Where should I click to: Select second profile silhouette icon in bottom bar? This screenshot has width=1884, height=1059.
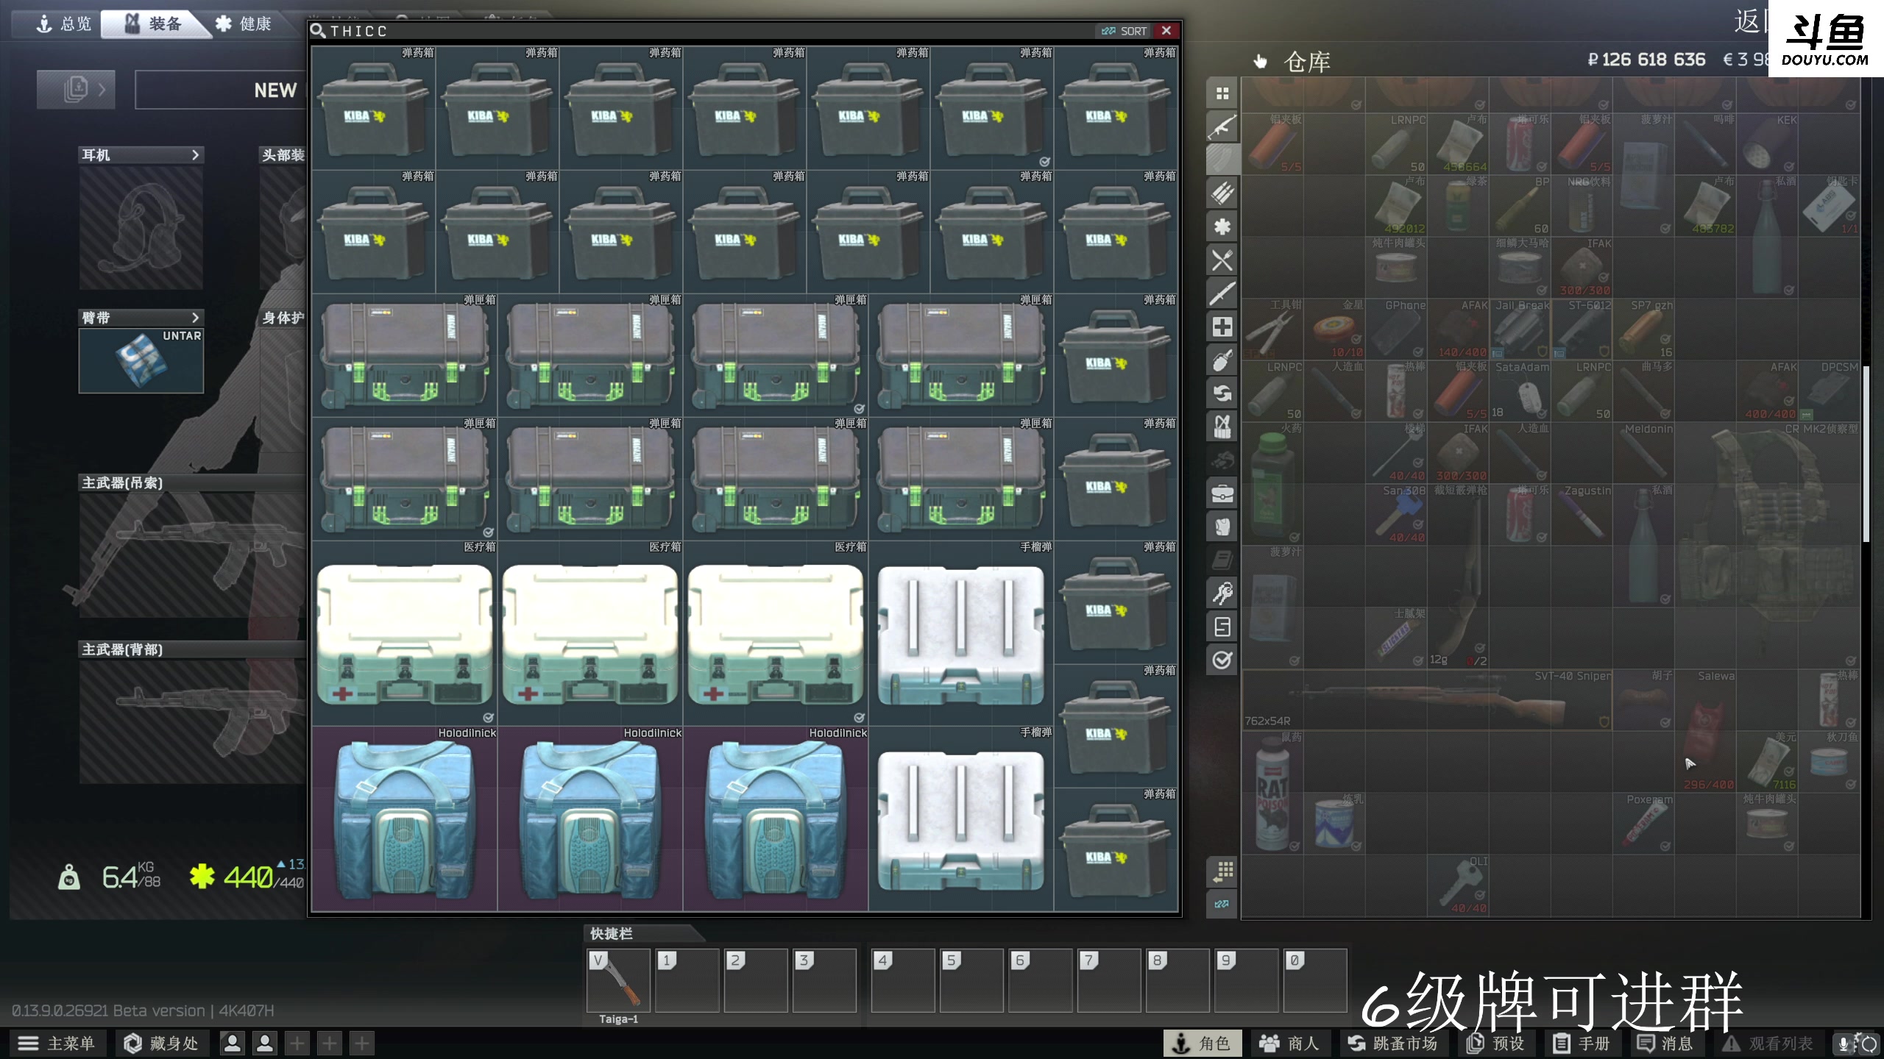pos(265,1044)
